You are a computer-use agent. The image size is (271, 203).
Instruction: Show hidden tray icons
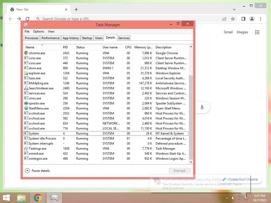[x=227, y=198]
